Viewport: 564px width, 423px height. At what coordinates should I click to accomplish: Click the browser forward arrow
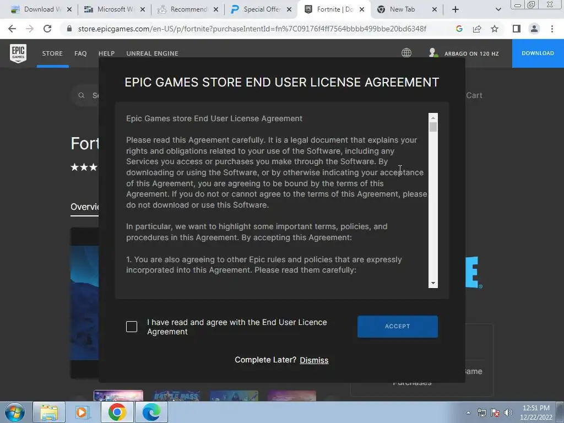coord(30,29)
